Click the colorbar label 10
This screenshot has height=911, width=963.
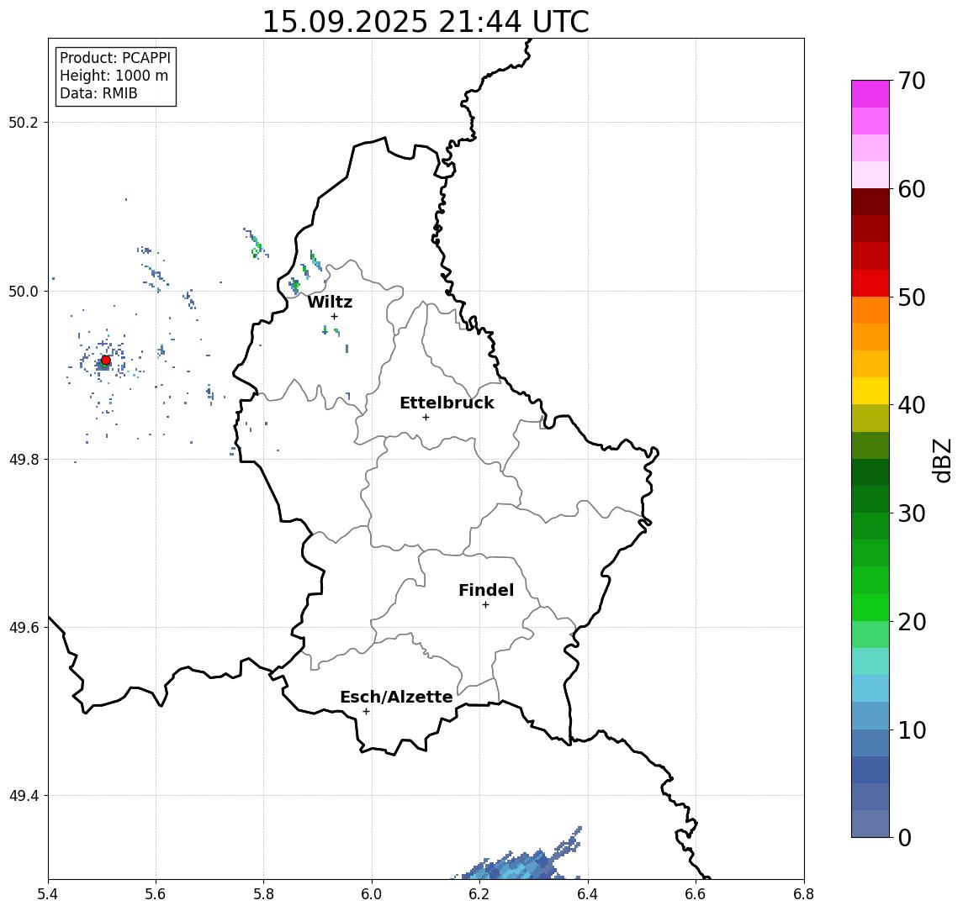click(912, 729)
